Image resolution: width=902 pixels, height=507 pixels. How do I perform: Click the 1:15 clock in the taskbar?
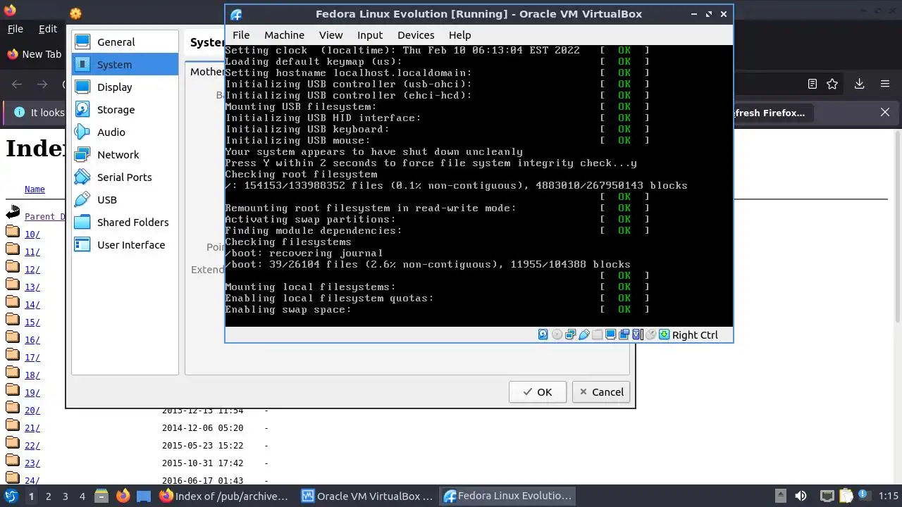point(889,496)
